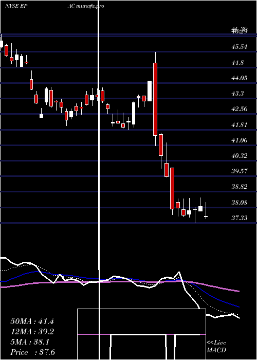Select the 38.82 price axis value
This screenshot has width=257, height=360.
(x=240, y=186)
